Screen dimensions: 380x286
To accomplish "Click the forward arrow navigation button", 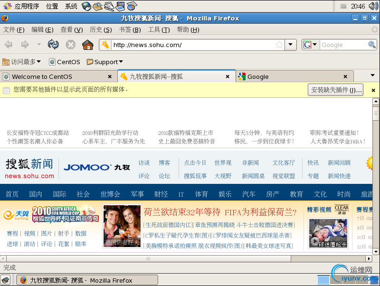I will [25, 45].
